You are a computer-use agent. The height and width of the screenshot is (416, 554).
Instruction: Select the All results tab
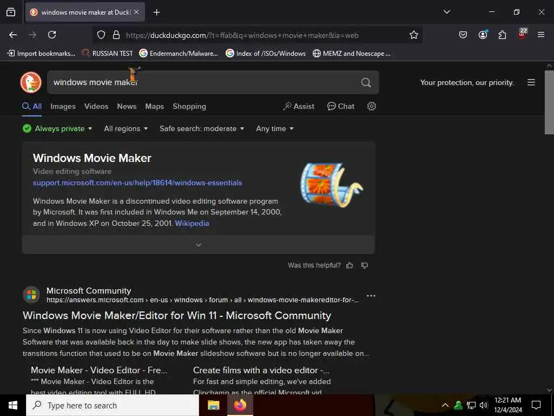(x=32, y=106)
